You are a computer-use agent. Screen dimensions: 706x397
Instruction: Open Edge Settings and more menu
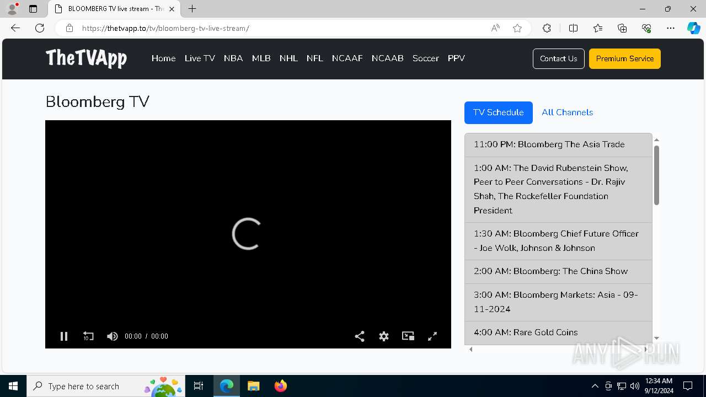[671, 28]
